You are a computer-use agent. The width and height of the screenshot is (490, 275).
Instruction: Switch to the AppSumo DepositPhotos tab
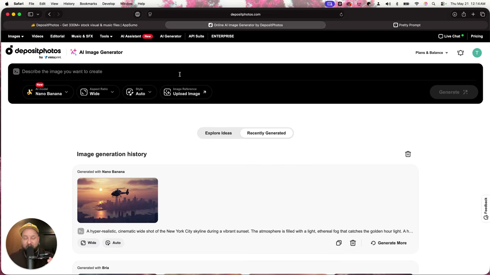tap(84, 25)
